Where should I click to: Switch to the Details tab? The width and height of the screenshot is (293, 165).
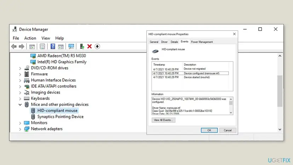174,42
